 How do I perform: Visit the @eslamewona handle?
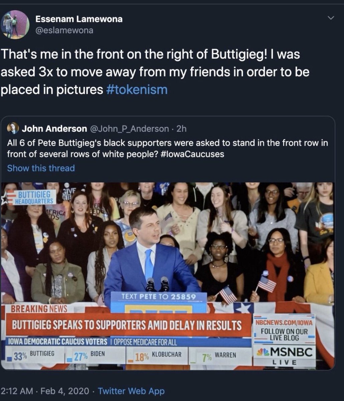(64, 31)
